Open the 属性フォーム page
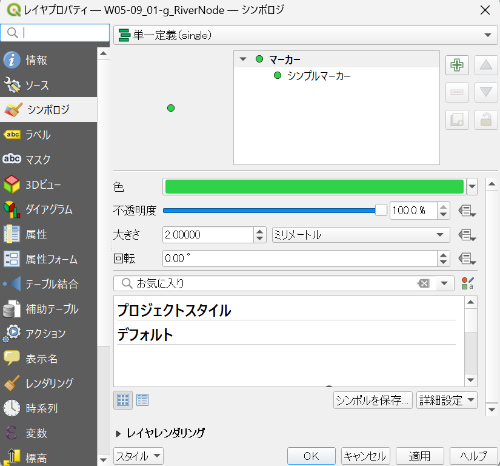500x466 pixels. [48, 259]
